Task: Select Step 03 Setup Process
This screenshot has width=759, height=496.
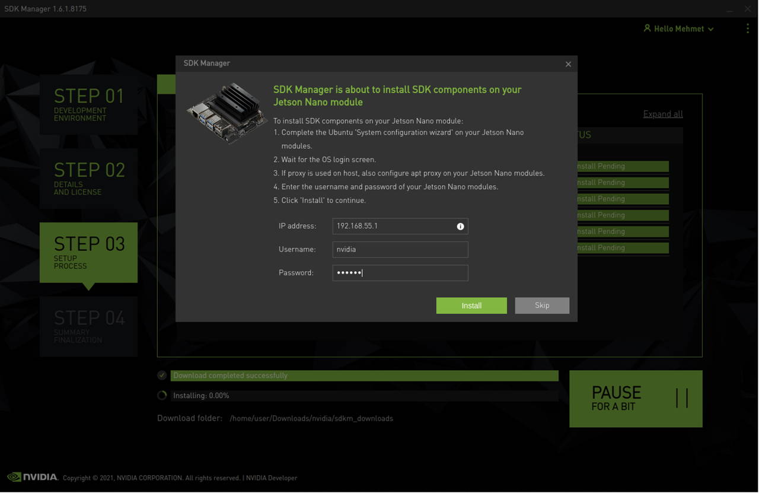Action: pyautogui.click(x=88, y=253)
